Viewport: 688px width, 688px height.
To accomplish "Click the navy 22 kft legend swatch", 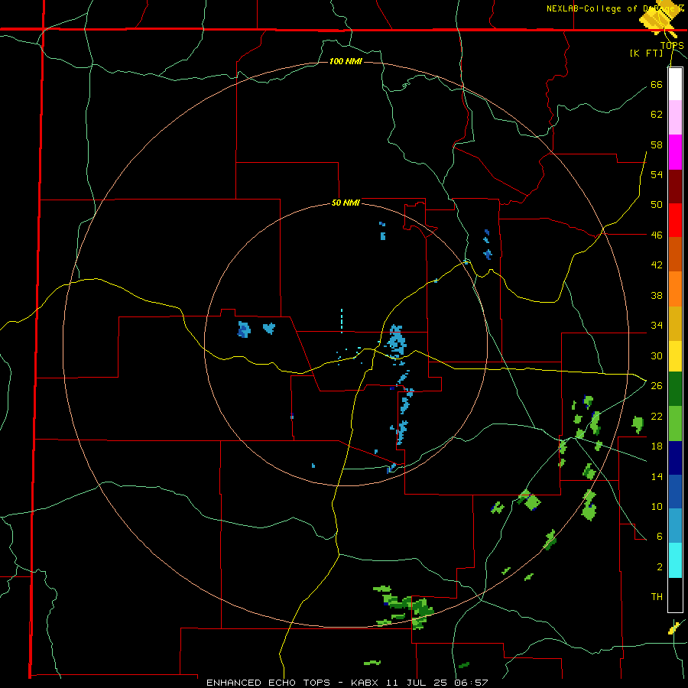I will (675, 458).
